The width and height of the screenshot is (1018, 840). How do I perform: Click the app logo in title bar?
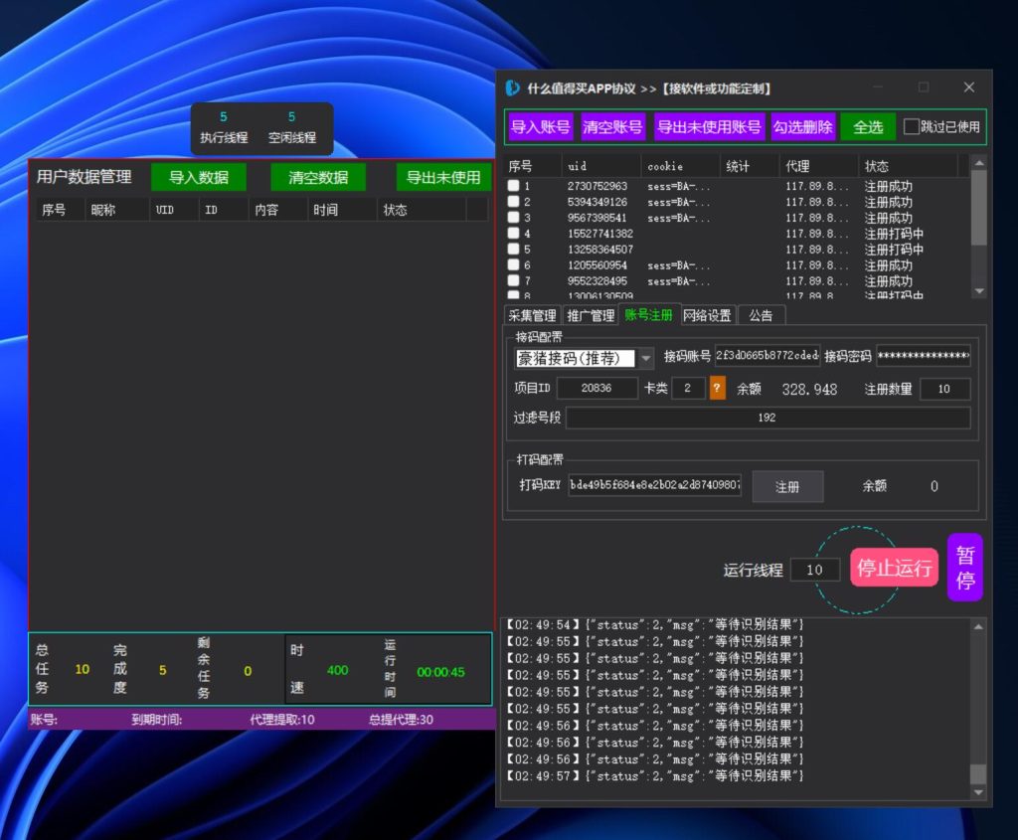pos(513,88)
